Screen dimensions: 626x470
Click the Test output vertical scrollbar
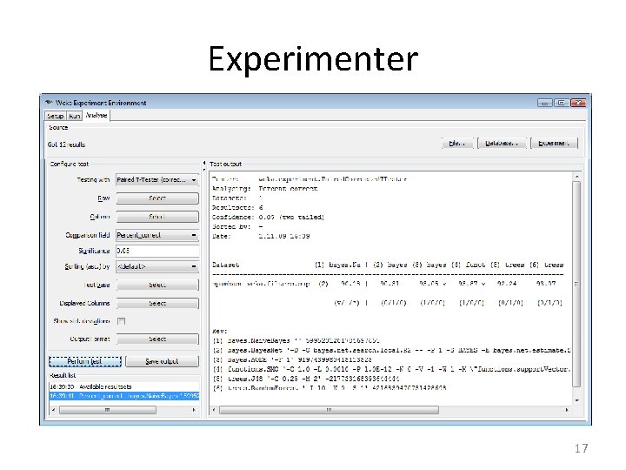click(576, 284)
